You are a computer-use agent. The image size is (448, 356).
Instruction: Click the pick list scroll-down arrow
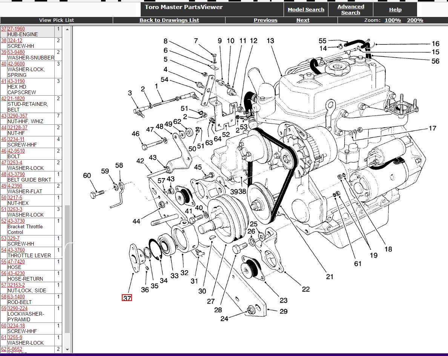point(68,350)
